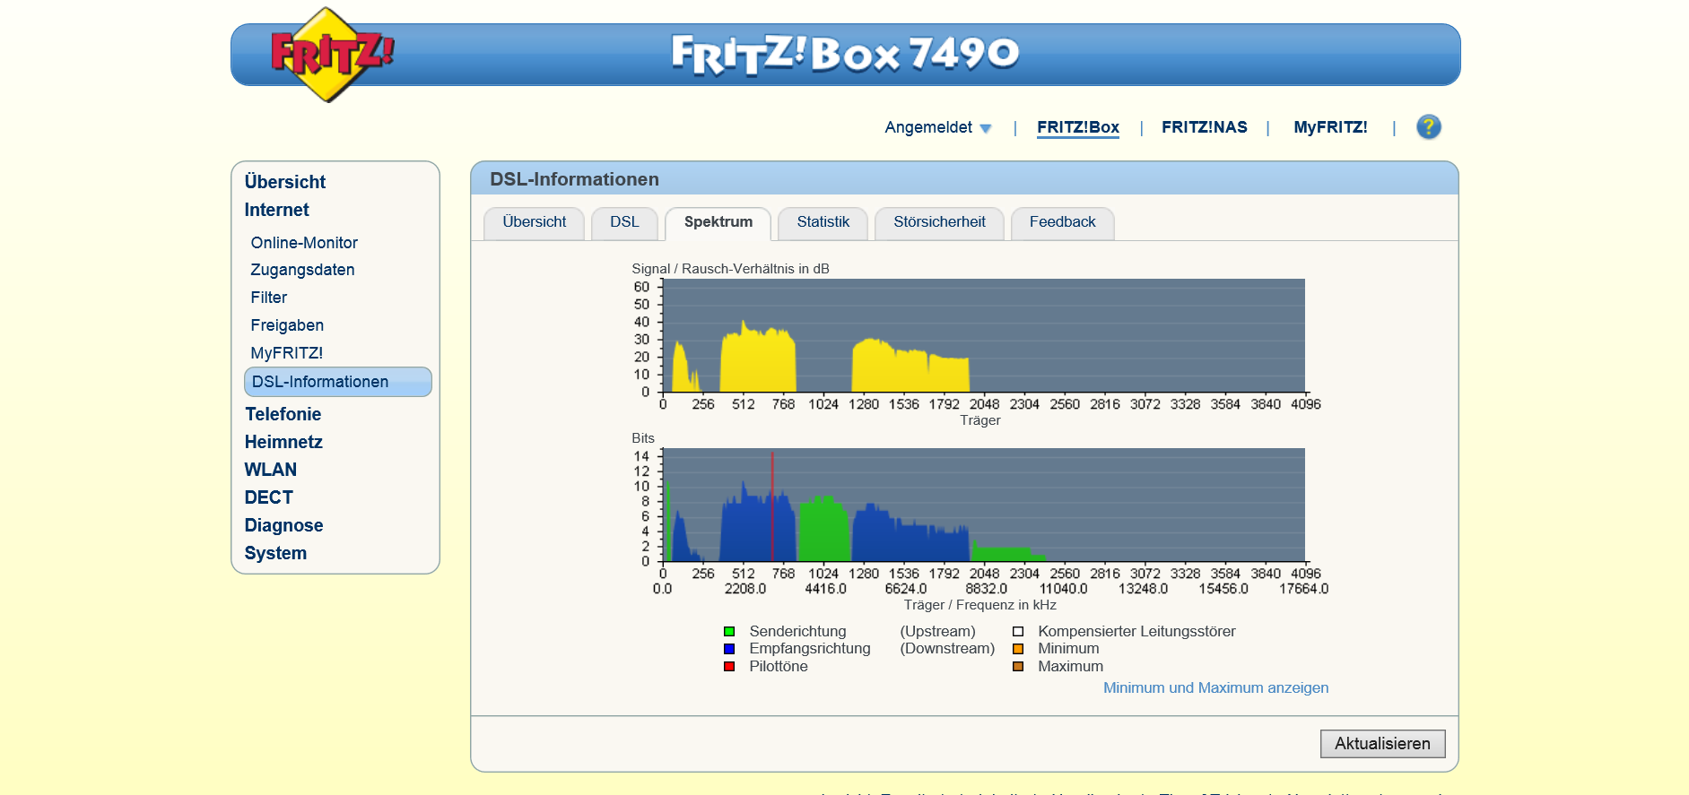Open DECT in the sidebar
1689x795 pixels.
[268, 497]
